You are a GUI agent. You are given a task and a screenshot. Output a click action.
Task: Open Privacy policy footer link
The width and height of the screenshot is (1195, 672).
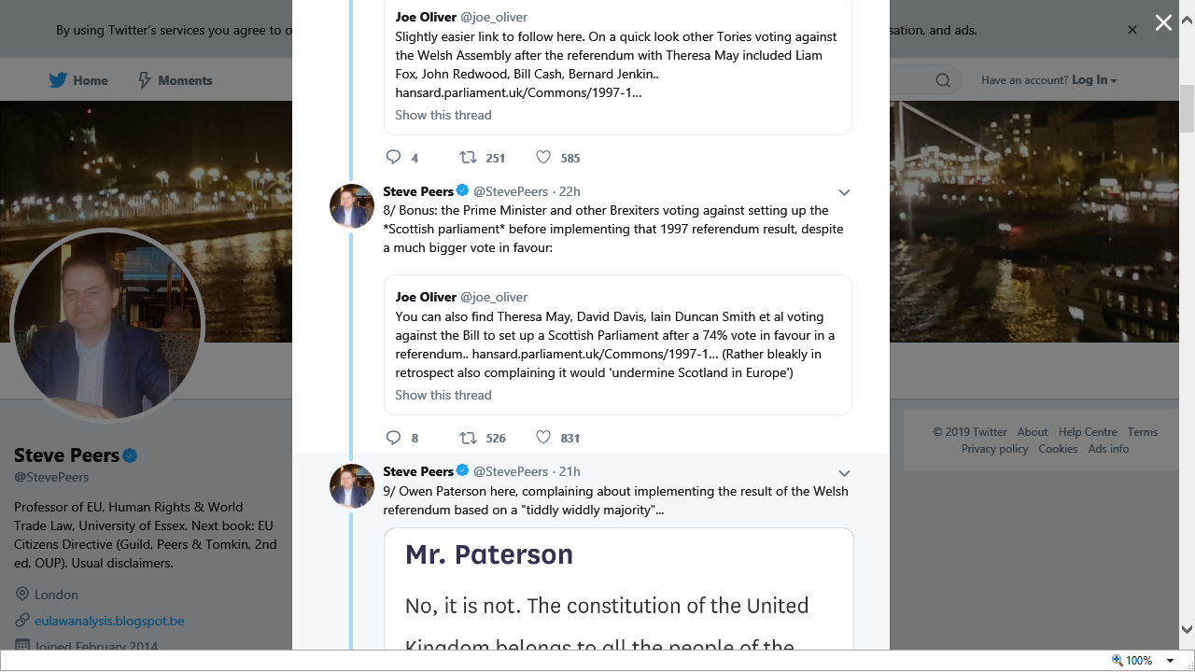(994, 449)
